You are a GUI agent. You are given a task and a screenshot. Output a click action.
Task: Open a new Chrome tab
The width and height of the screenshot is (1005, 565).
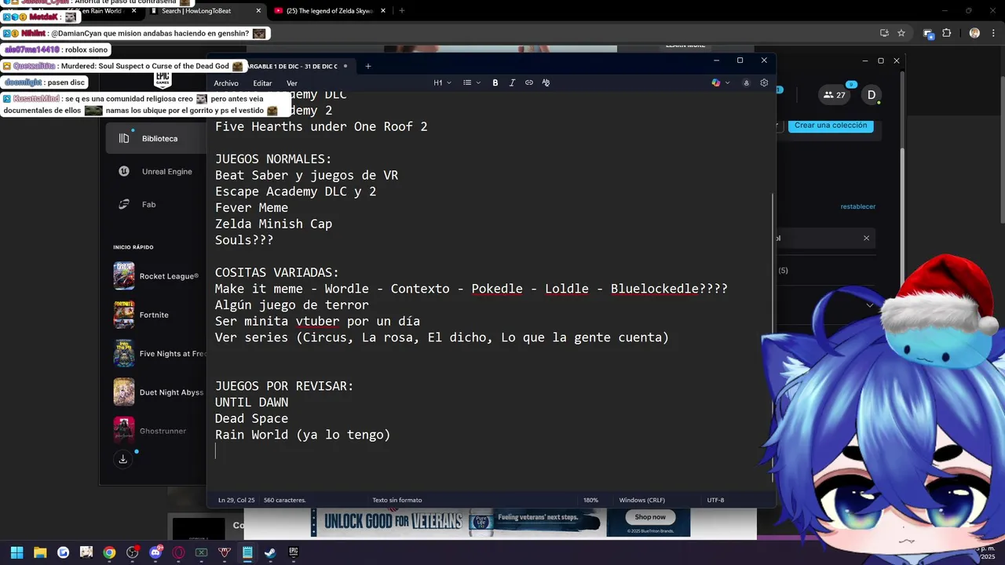click(x=402, y=11)
